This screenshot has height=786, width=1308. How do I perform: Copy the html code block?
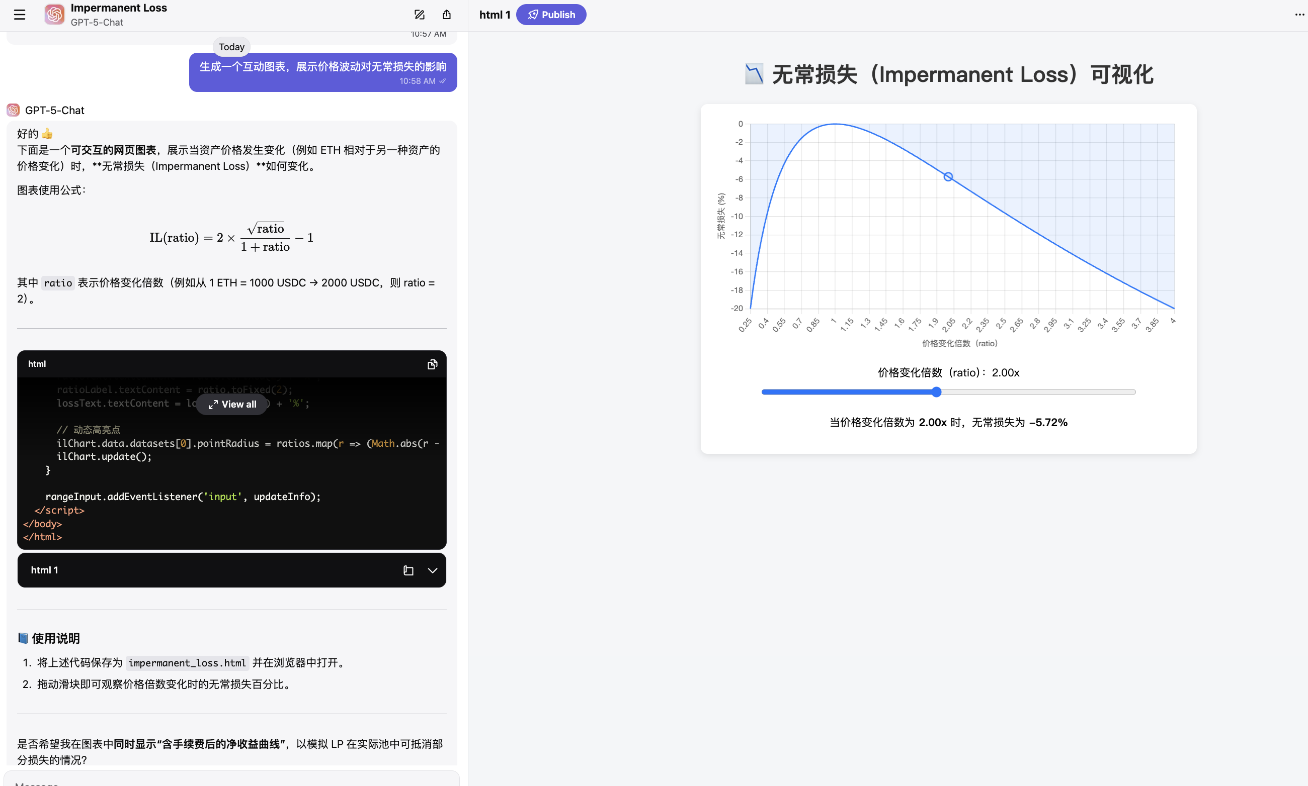click(432, 364)
